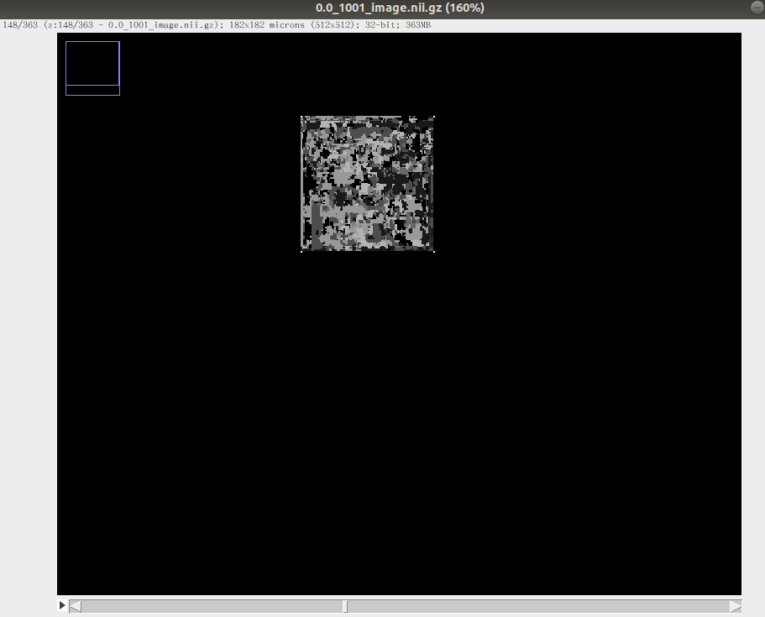
Task: Click the textured image data square
Action: pos(367,183)
